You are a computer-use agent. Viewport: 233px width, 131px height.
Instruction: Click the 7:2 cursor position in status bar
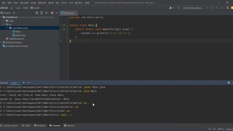click(x=210, y=129)
